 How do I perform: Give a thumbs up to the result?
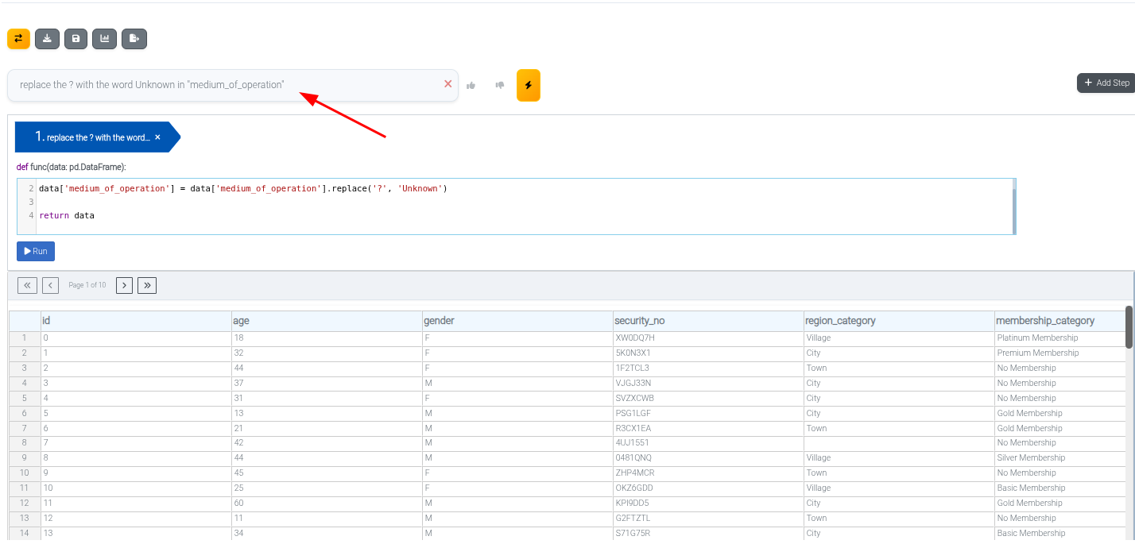471,85
